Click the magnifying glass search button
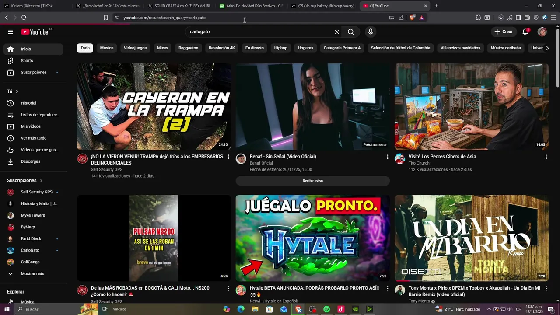Screen dimensions: 560x315 351,32
